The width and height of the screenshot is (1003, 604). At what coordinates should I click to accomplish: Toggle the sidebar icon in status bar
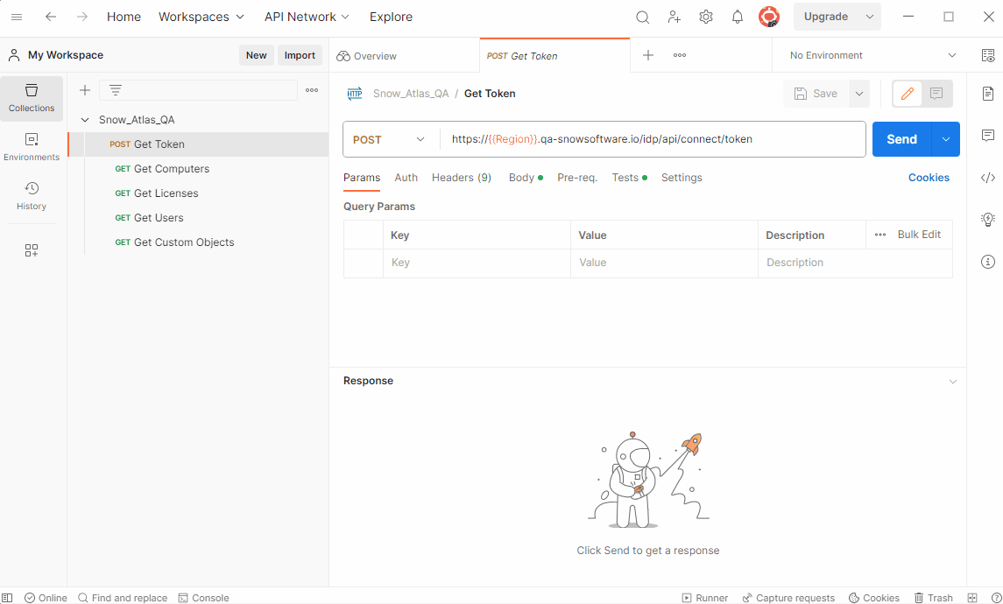7,598
